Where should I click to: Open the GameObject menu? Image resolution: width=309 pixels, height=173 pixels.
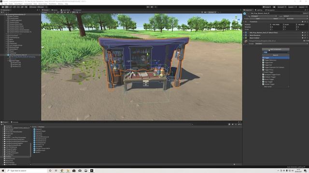(18, 4)
